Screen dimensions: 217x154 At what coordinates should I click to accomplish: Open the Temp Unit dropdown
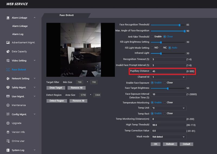(x=168, y=108)
